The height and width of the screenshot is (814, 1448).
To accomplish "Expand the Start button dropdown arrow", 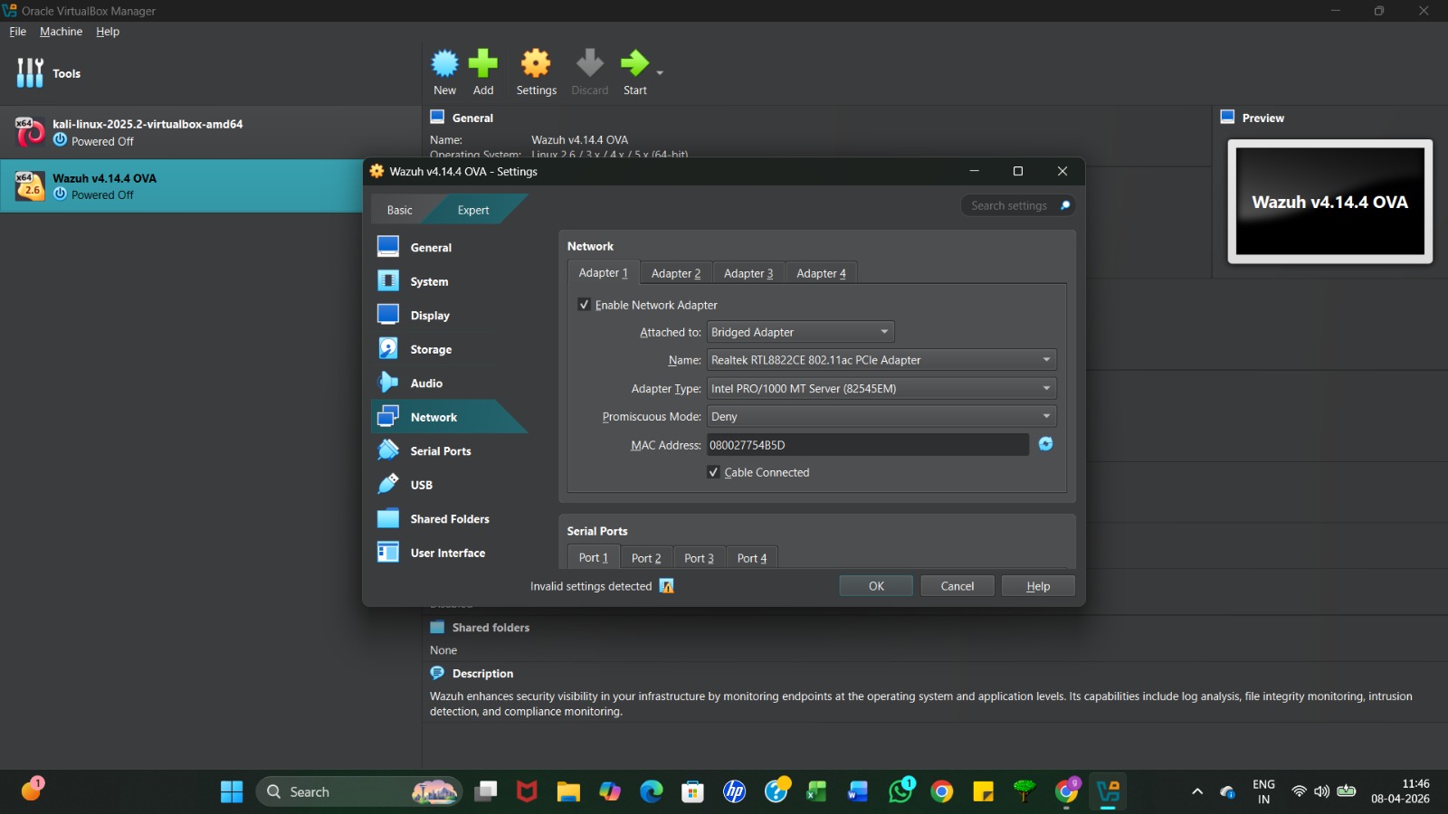I will pos(660,72).
